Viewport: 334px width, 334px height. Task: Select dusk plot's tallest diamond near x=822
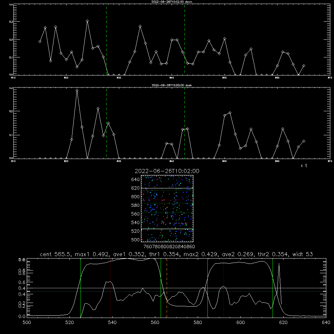coord(77,90)
